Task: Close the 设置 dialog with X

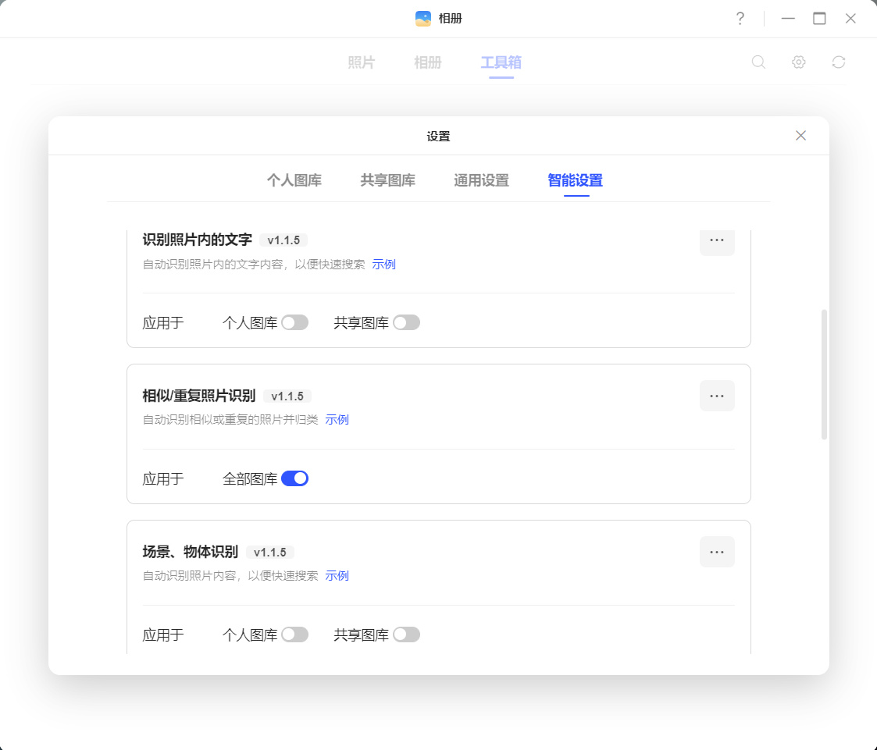Action: coord(801,135)
